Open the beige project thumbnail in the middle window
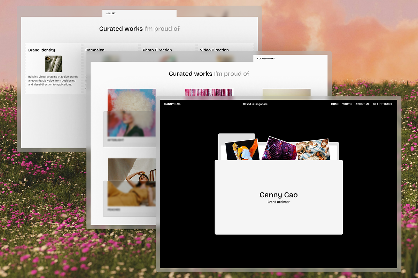 pos(286,92)
